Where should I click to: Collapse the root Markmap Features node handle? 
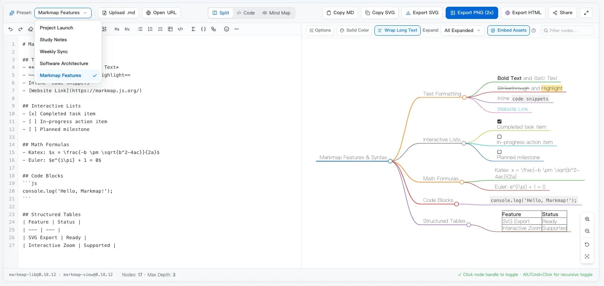coord(390,161)
